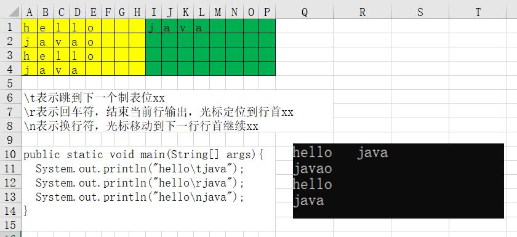Select row 3 header
This screenshot has width=517, height=237.
[x=10, y=54]
